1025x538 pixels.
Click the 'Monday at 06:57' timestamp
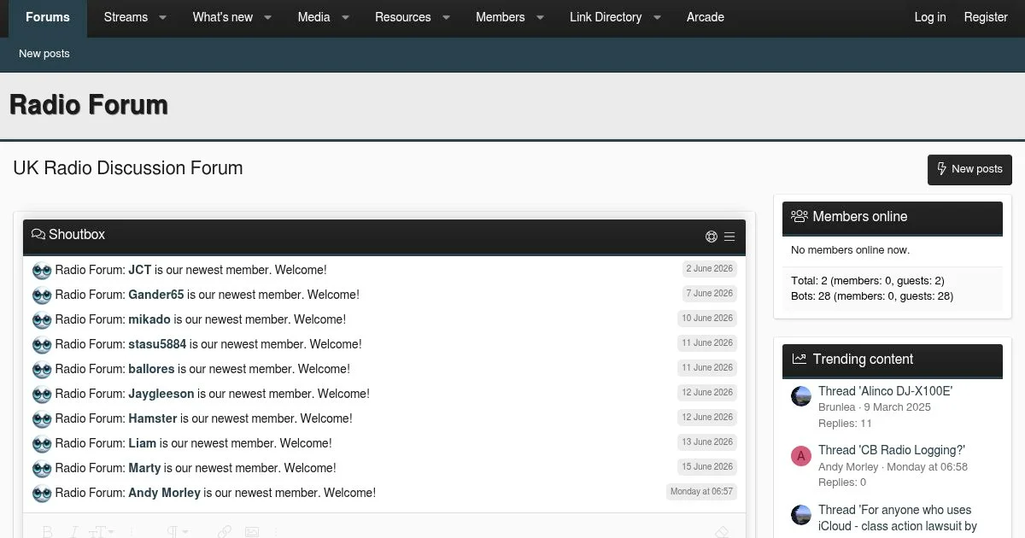click(x=702, y=491)
